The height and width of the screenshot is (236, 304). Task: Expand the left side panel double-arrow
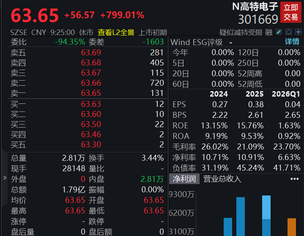(5, 178)
